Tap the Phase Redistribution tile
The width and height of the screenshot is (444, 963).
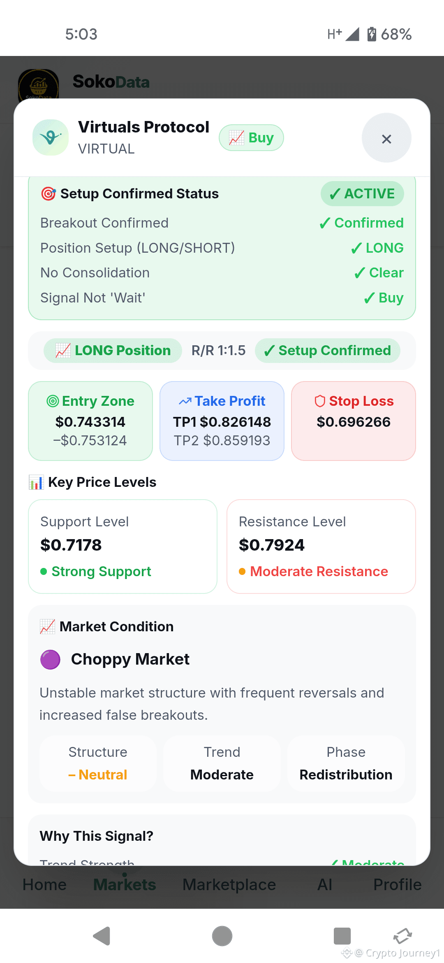346,763
